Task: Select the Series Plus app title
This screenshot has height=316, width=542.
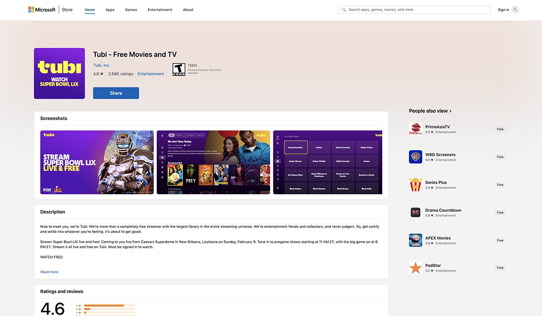Action: tap(436, 182)
